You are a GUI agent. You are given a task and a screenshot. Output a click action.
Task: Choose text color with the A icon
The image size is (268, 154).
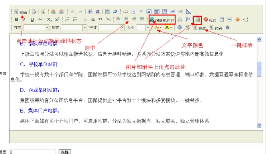[158, 27]
